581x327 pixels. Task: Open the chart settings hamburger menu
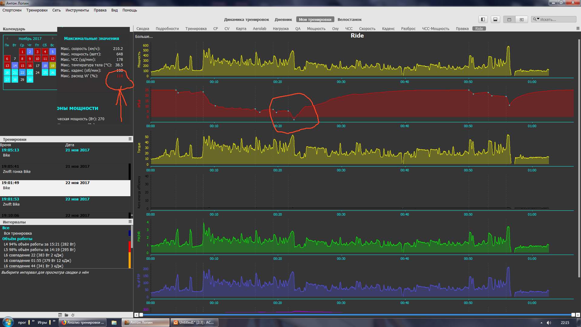[578, 28]
